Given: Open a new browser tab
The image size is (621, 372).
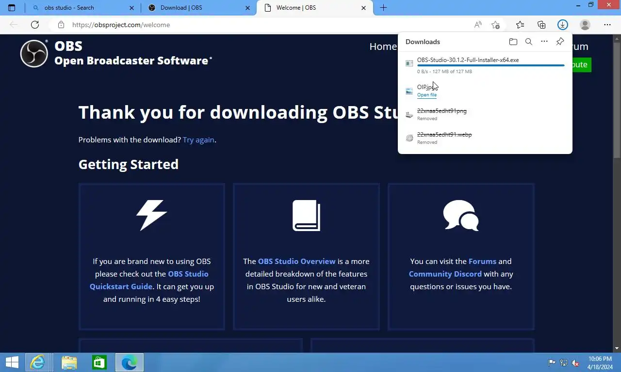Looking at the screenshot, I should 383,8.
